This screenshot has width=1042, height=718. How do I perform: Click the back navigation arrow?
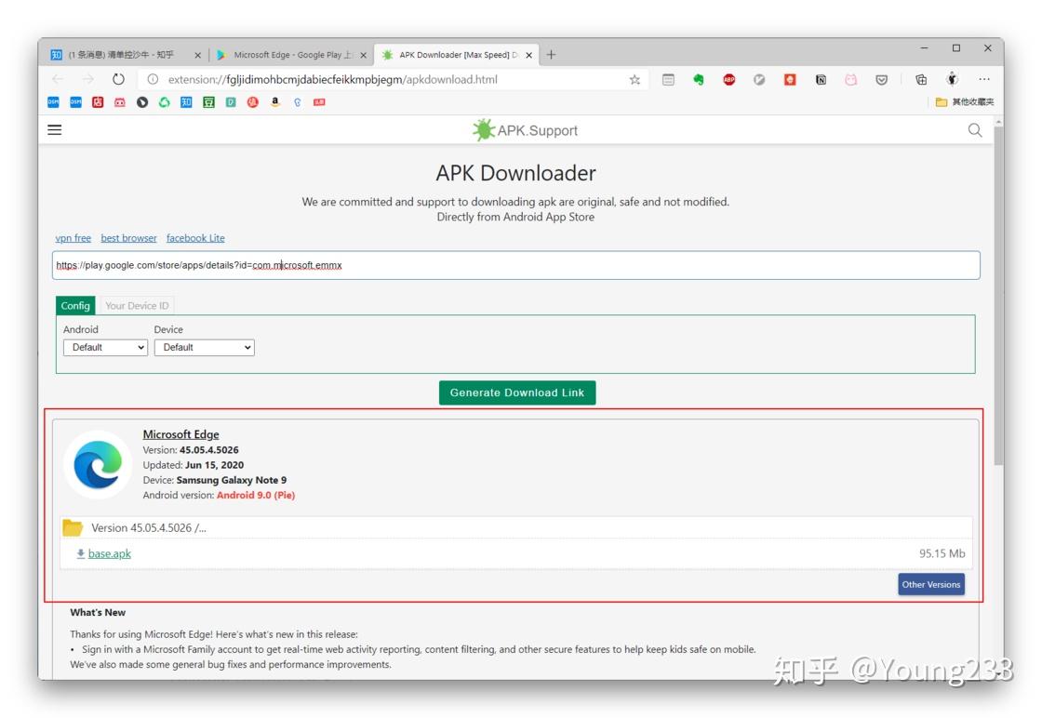point(58,79)
